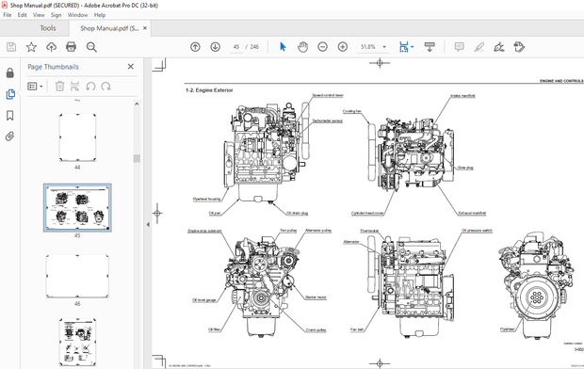Print the document with printer icon
Image resolution: width=584 pixels, height=369 pixels.
(71, 47)
